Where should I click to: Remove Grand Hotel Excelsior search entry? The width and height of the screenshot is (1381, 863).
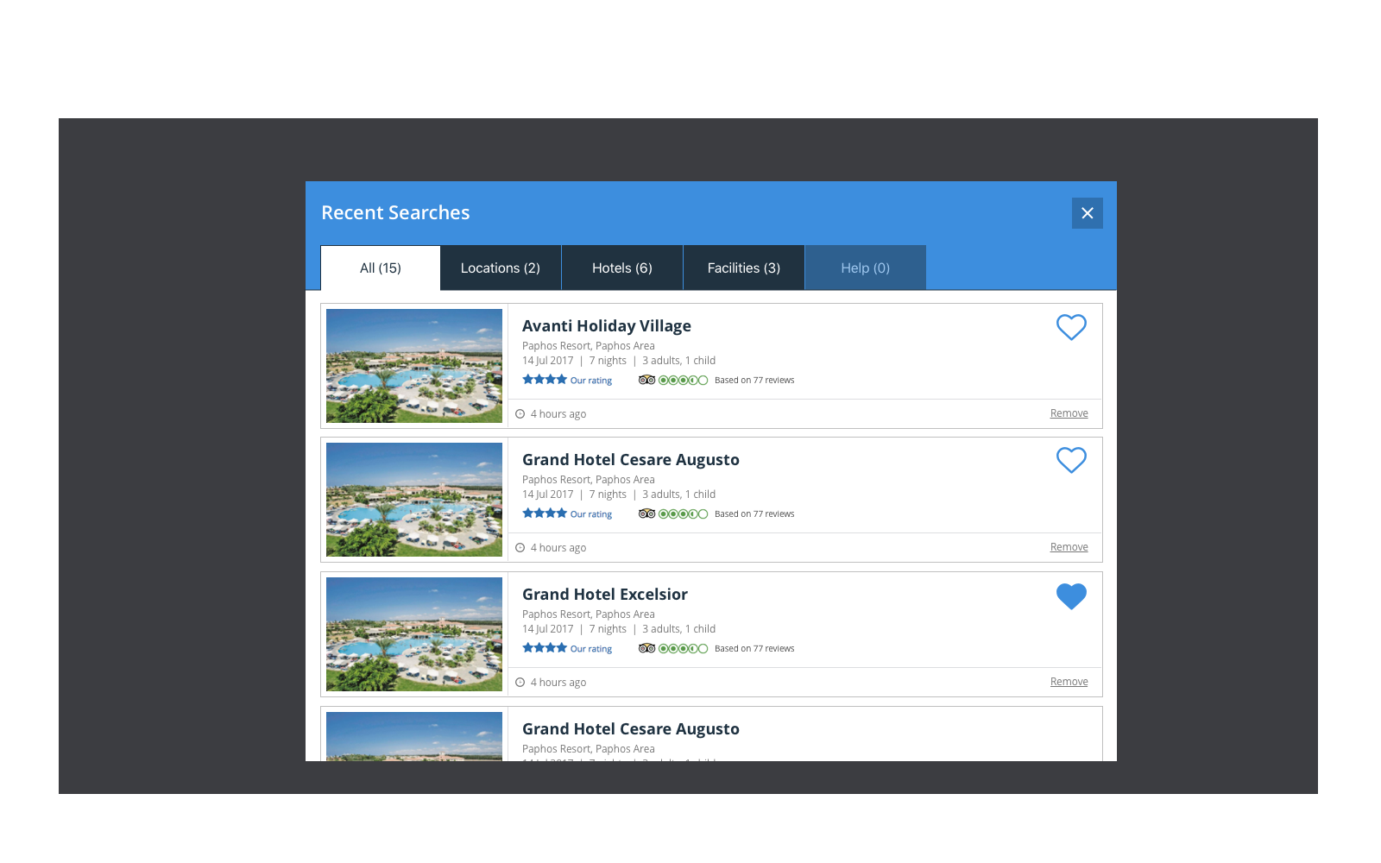(1069, 682)
